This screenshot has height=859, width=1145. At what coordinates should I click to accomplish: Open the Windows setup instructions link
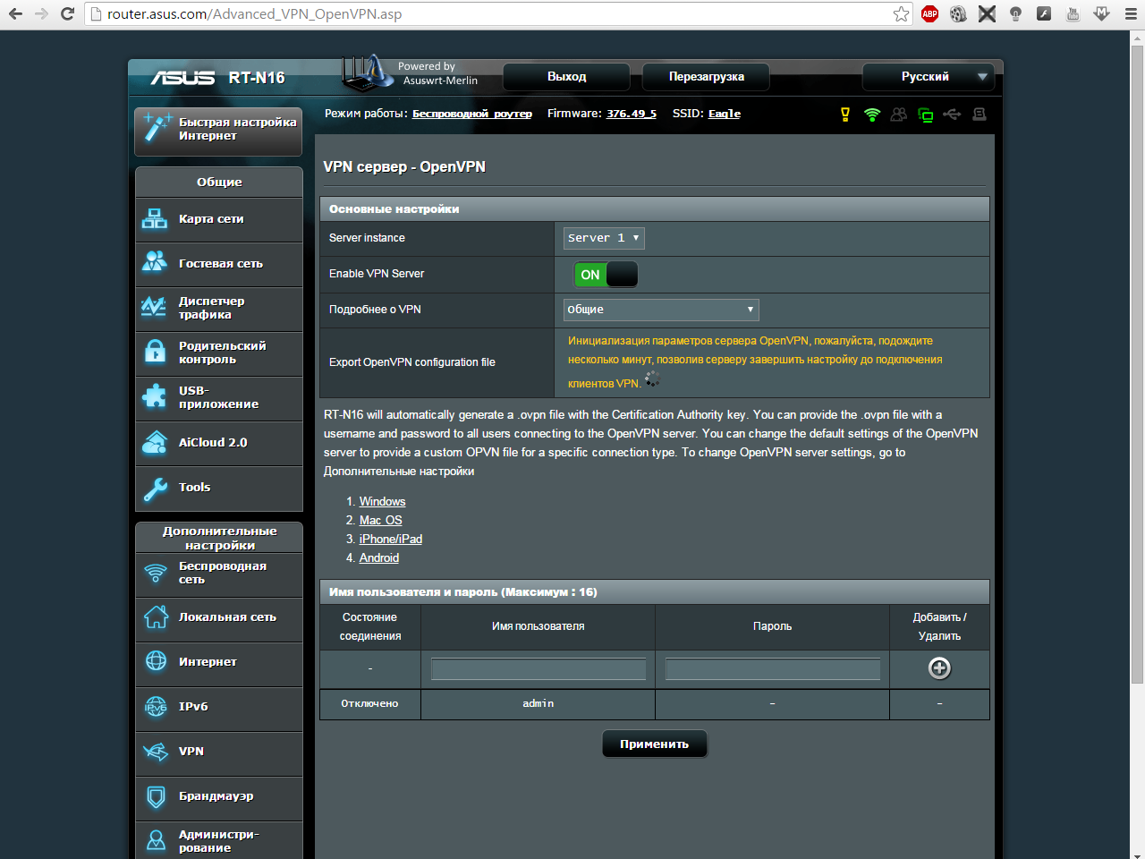(382, 502)
